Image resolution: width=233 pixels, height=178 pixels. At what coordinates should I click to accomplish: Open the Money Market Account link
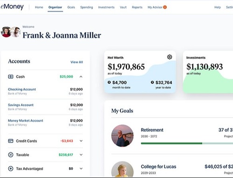26,120
